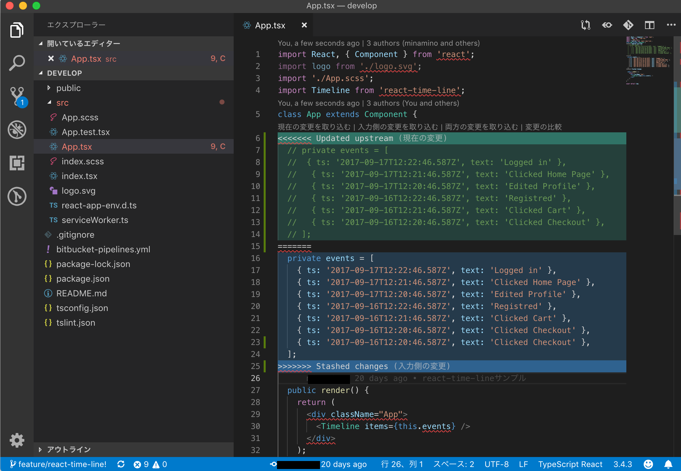Open package.json in the explorer

pyautogui.click(x=83, y=279)
